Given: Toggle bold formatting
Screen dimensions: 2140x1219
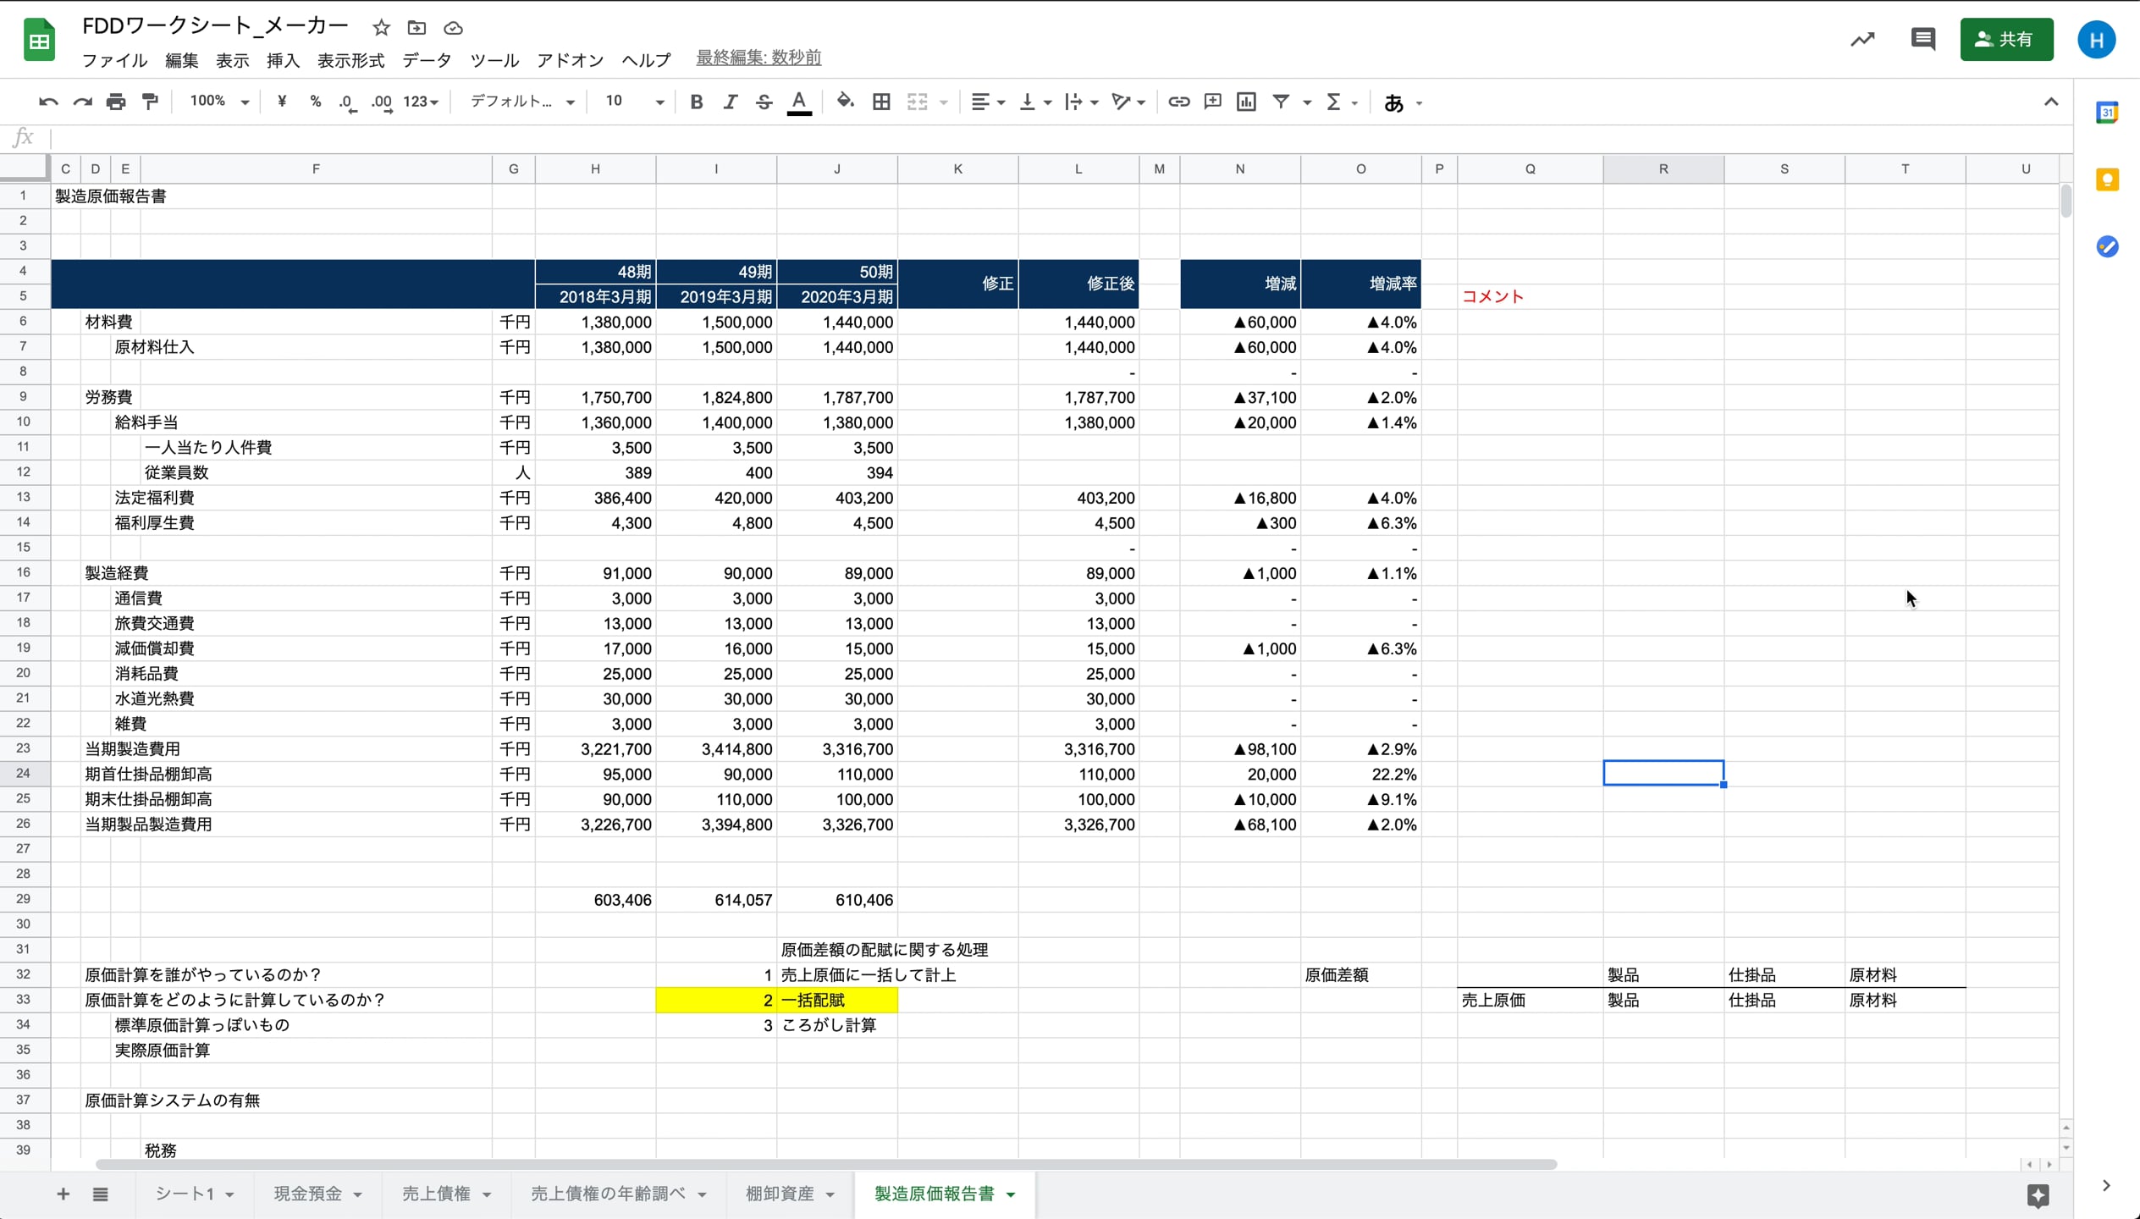Looking at the screenshot, I should click(x=696, y=102).
